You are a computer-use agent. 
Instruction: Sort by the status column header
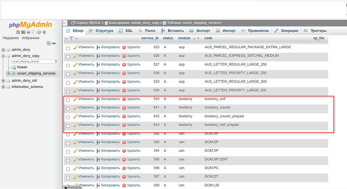click(168, 38)
